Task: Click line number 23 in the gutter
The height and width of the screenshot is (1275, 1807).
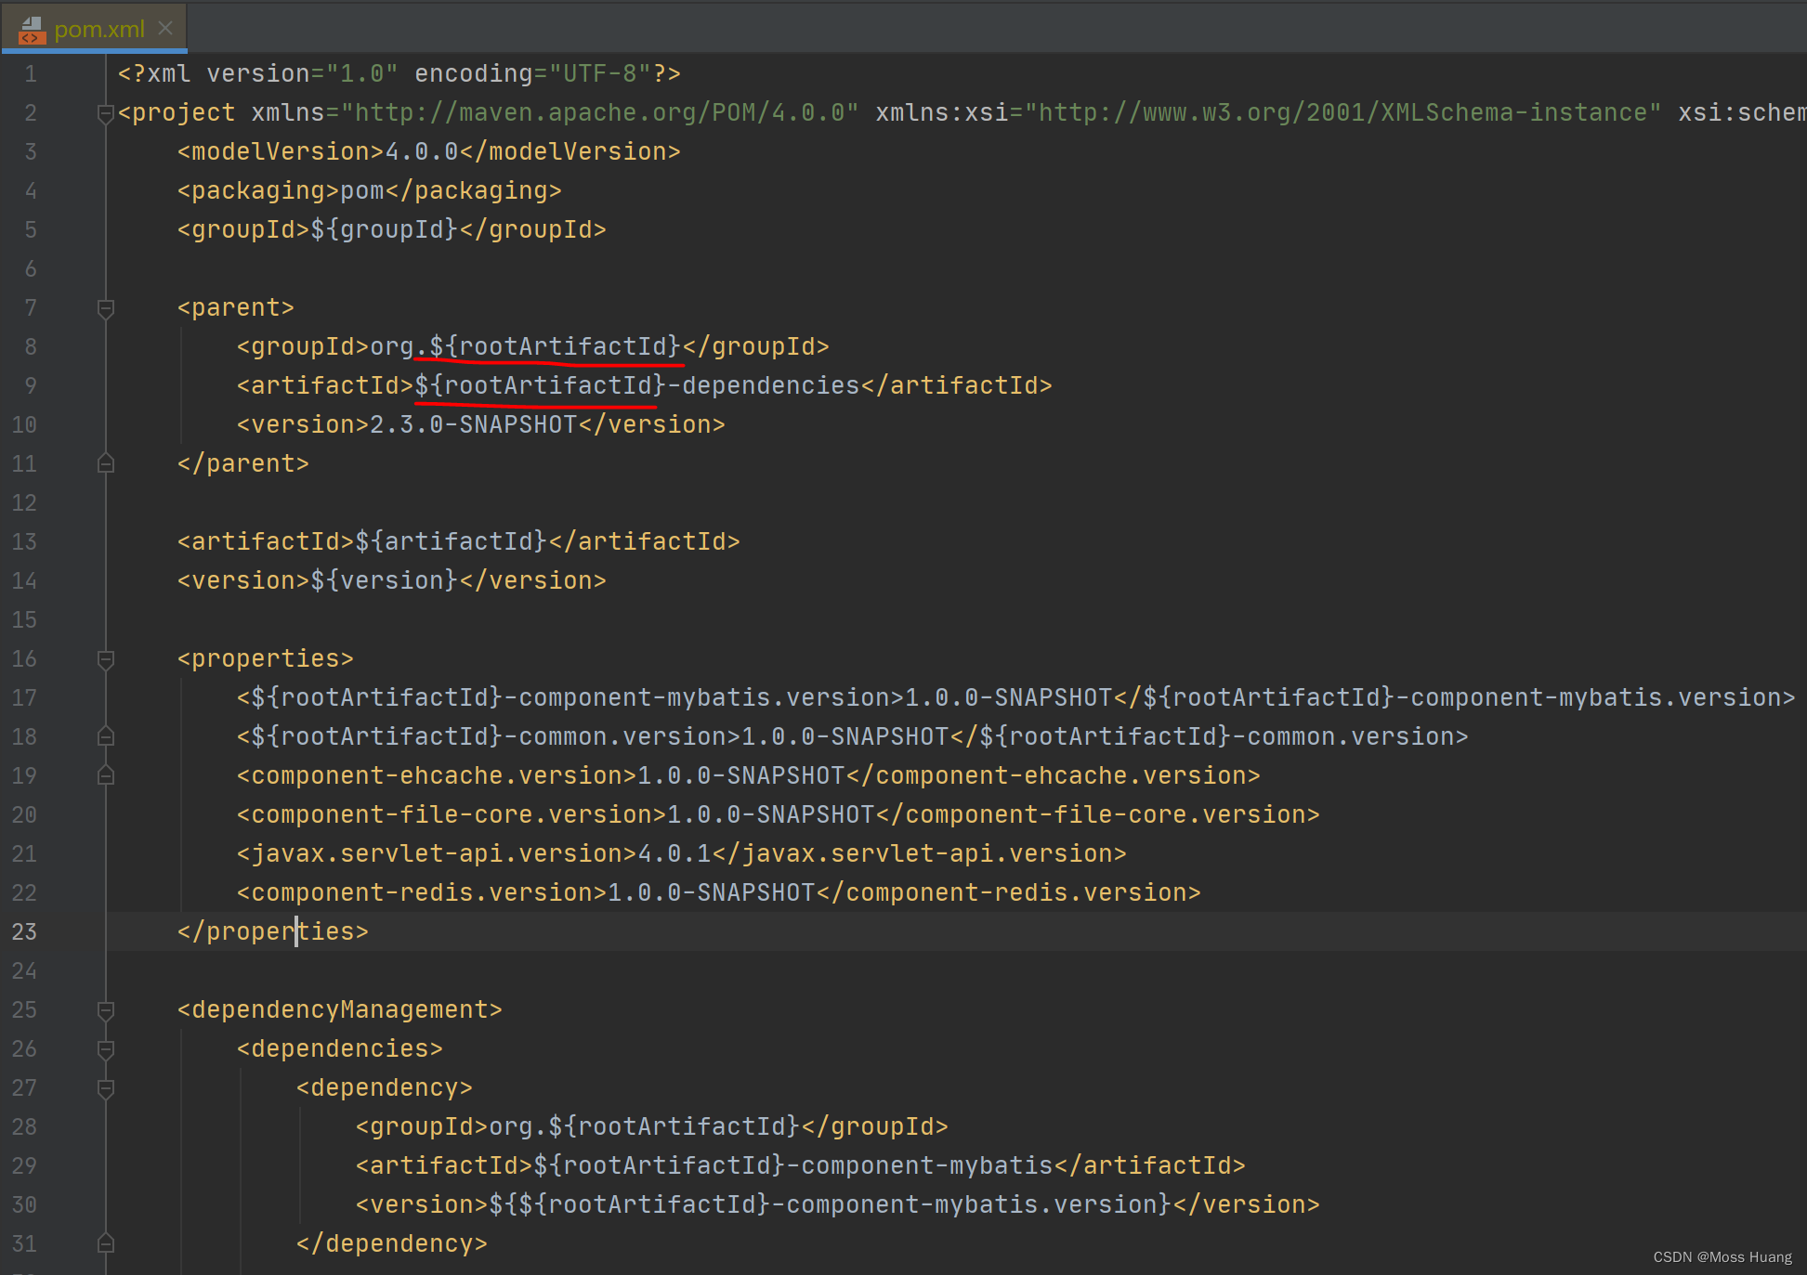Action: pos(24,932)
